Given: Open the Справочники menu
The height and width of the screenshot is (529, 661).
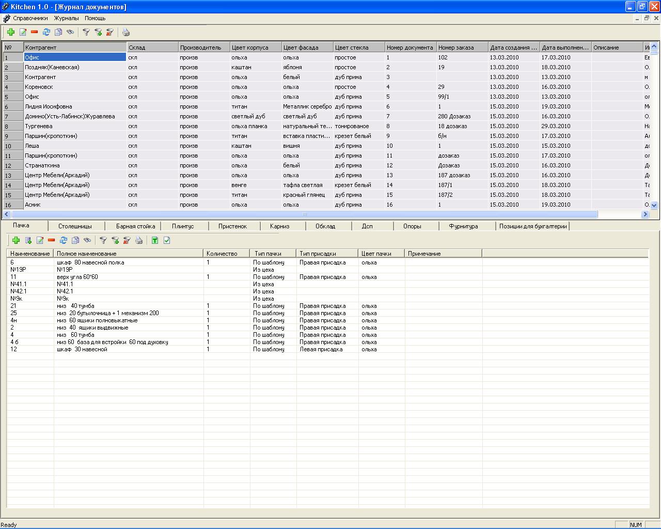Looking at the screenshot, I should (30, 18).
